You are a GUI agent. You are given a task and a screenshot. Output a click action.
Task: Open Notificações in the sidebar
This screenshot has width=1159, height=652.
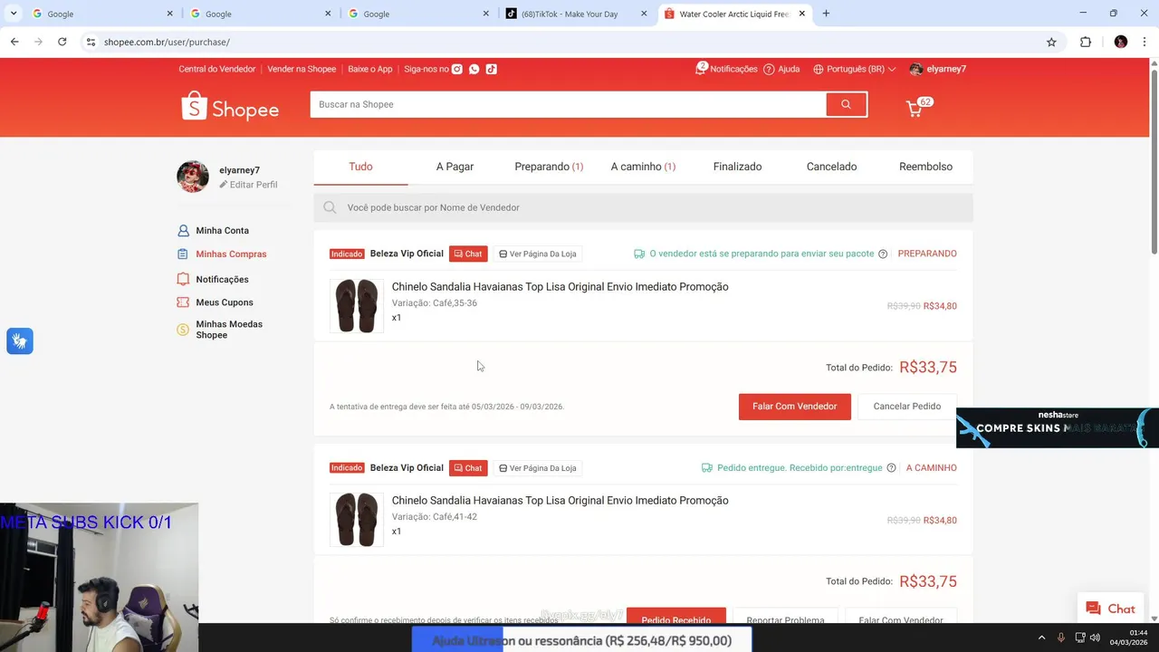tap(222, 280)
